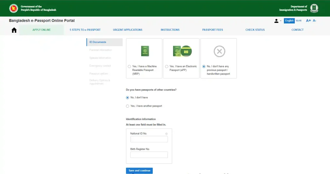Click the National ID help info icon
Viewport: 330px width, 174px height.
coord(166,134)
